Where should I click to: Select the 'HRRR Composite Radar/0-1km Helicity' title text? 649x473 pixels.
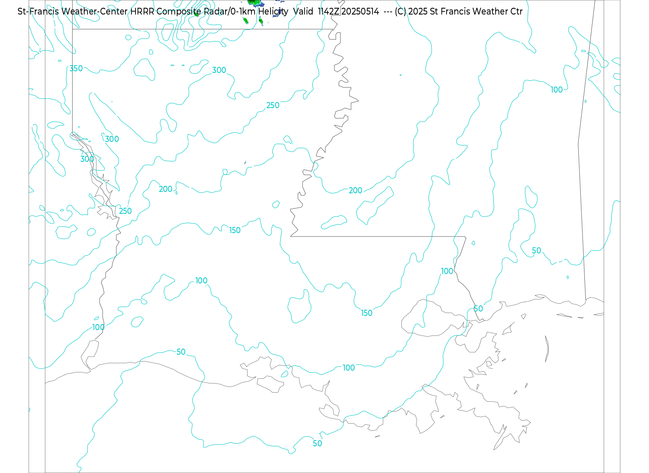tap(209, 11)
